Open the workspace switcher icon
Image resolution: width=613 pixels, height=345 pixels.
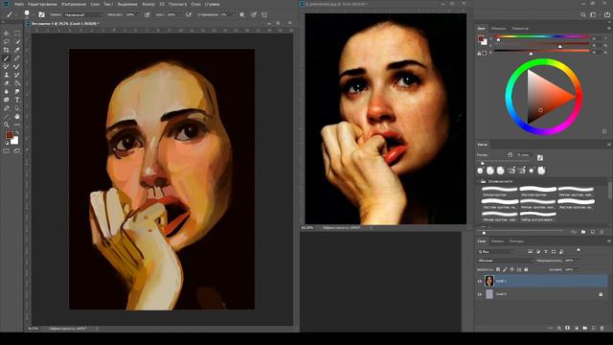[x=593, y=14]
